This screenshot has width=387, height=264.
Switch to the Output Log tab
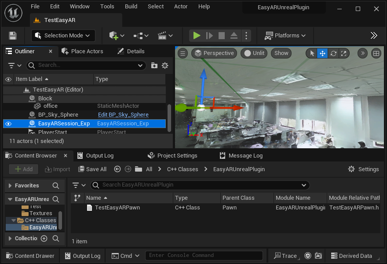click(x=95, y=155)
